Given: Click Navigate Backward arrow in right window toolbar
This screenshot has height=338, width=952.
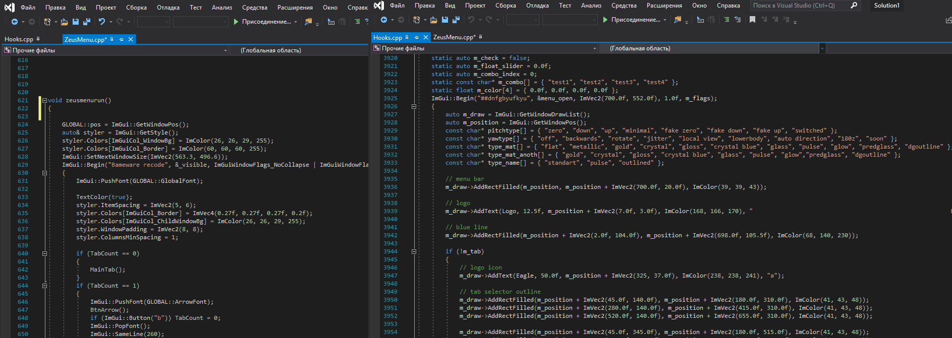Looking at the screenshot, I should click(384, 20).
